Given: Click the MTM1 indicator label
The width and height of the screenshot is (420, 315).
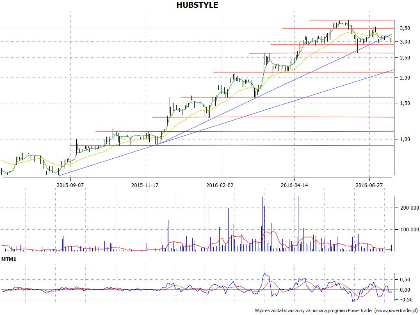Looking at the screenshot, I should pos(9,259).
